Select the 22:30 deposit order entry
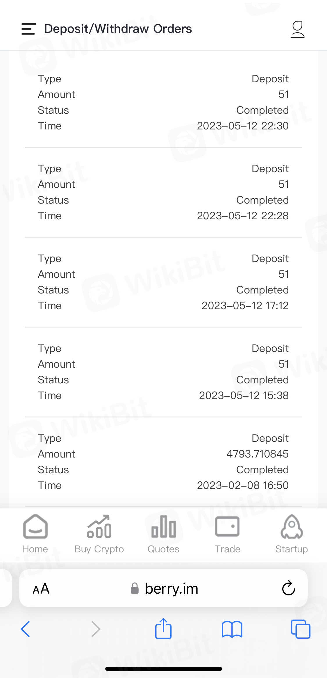 (163, 102)
